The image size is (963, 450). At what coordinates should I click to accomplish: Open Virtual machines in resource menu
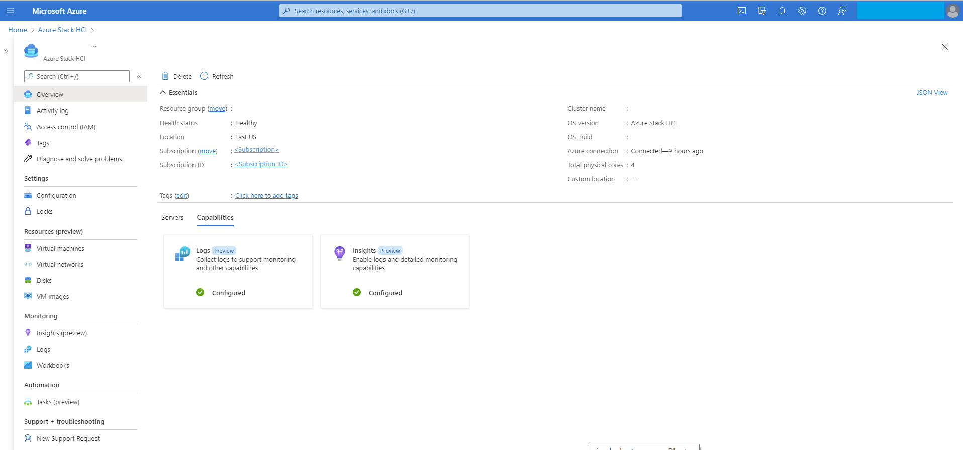coord(60,249)
